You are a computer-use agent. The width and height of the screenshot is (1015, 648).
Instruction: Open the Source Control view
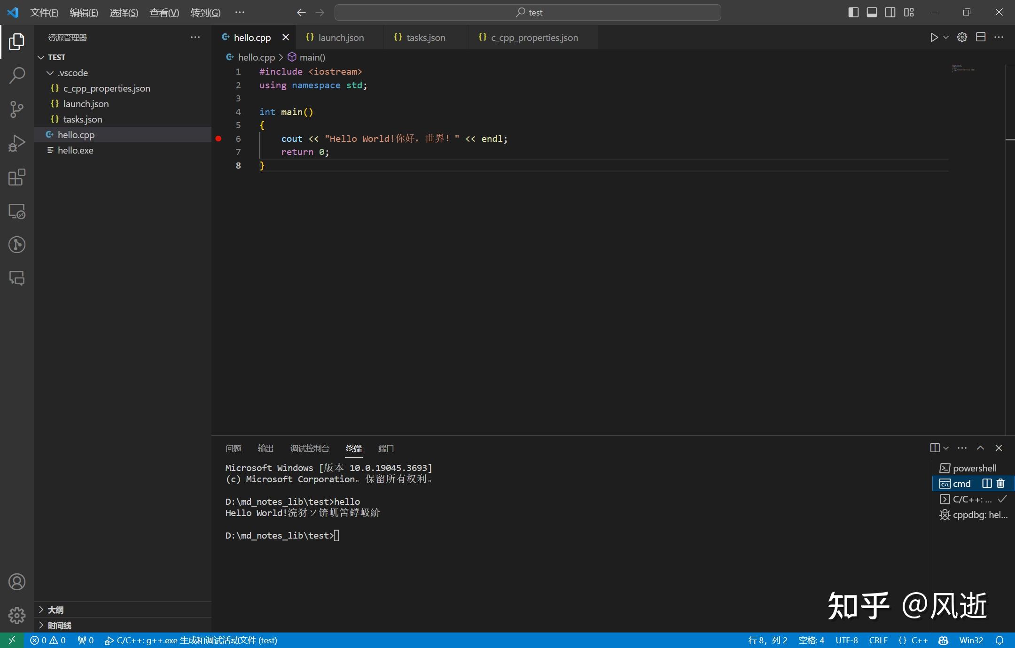(x=17, y=109)
